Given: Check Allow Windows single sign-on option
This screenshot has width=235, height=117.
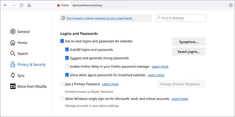Looking at the screenshot, I should [x=62, y=99].
